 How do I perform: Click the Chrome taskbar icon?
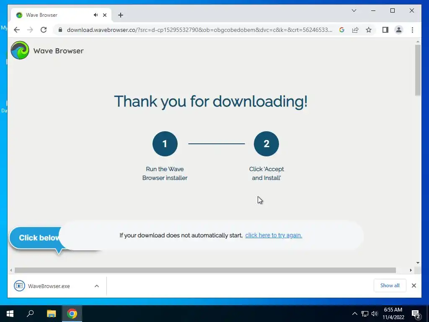[72, 314]
